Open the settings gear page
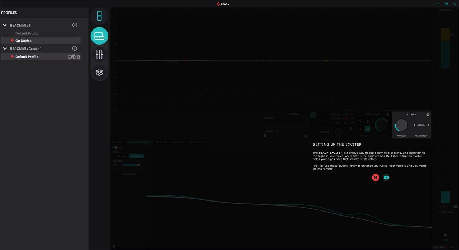This screenshot has width=459, height=250. click(x=99, y=72)
